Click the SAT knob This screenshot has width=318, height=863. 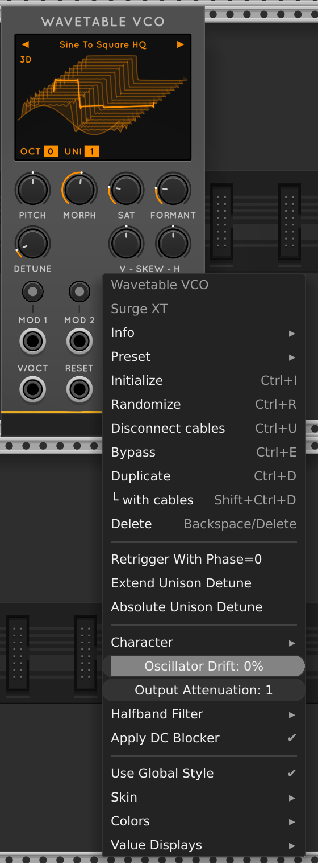click(126, 190)
